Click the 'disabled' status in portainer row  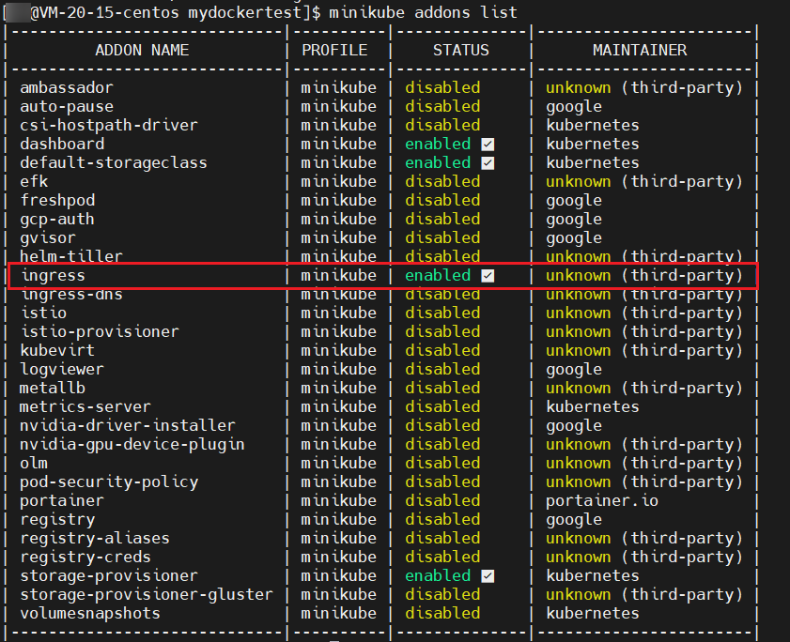[442, 501]
